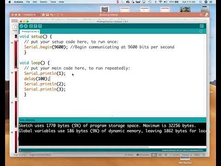Switch PowerPoint to Slide Sorter grid view

pos(160,155)
